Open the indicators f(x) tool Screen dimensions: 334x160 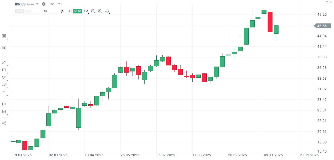tap(4, 47)
